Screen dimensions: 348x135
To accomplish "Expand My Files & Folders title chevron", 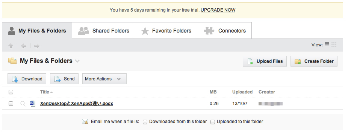I will (x=77, y=61).
